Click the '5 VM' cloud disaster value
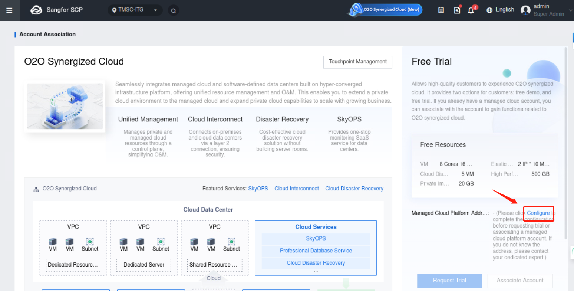The height and width of the screenshot is (291, 574). coord(468,174)
